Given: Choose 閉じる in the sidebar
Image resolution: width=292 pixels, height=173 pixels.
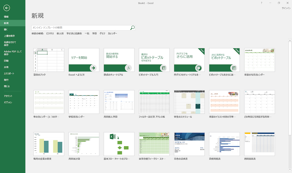Looking at the screenshot, I should 13,86.
